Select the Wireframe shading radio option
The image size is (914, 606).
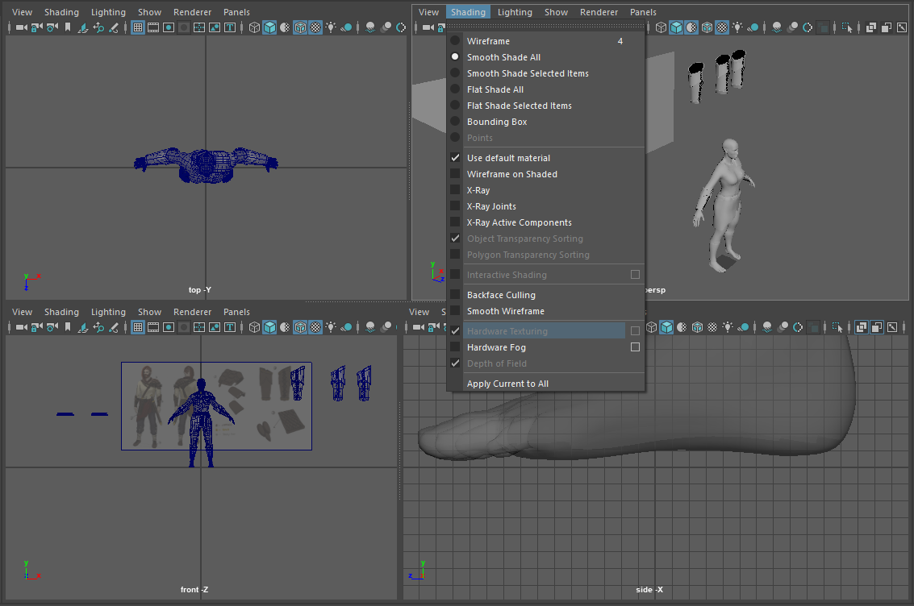pyautogui.click(x=490, y=40)
